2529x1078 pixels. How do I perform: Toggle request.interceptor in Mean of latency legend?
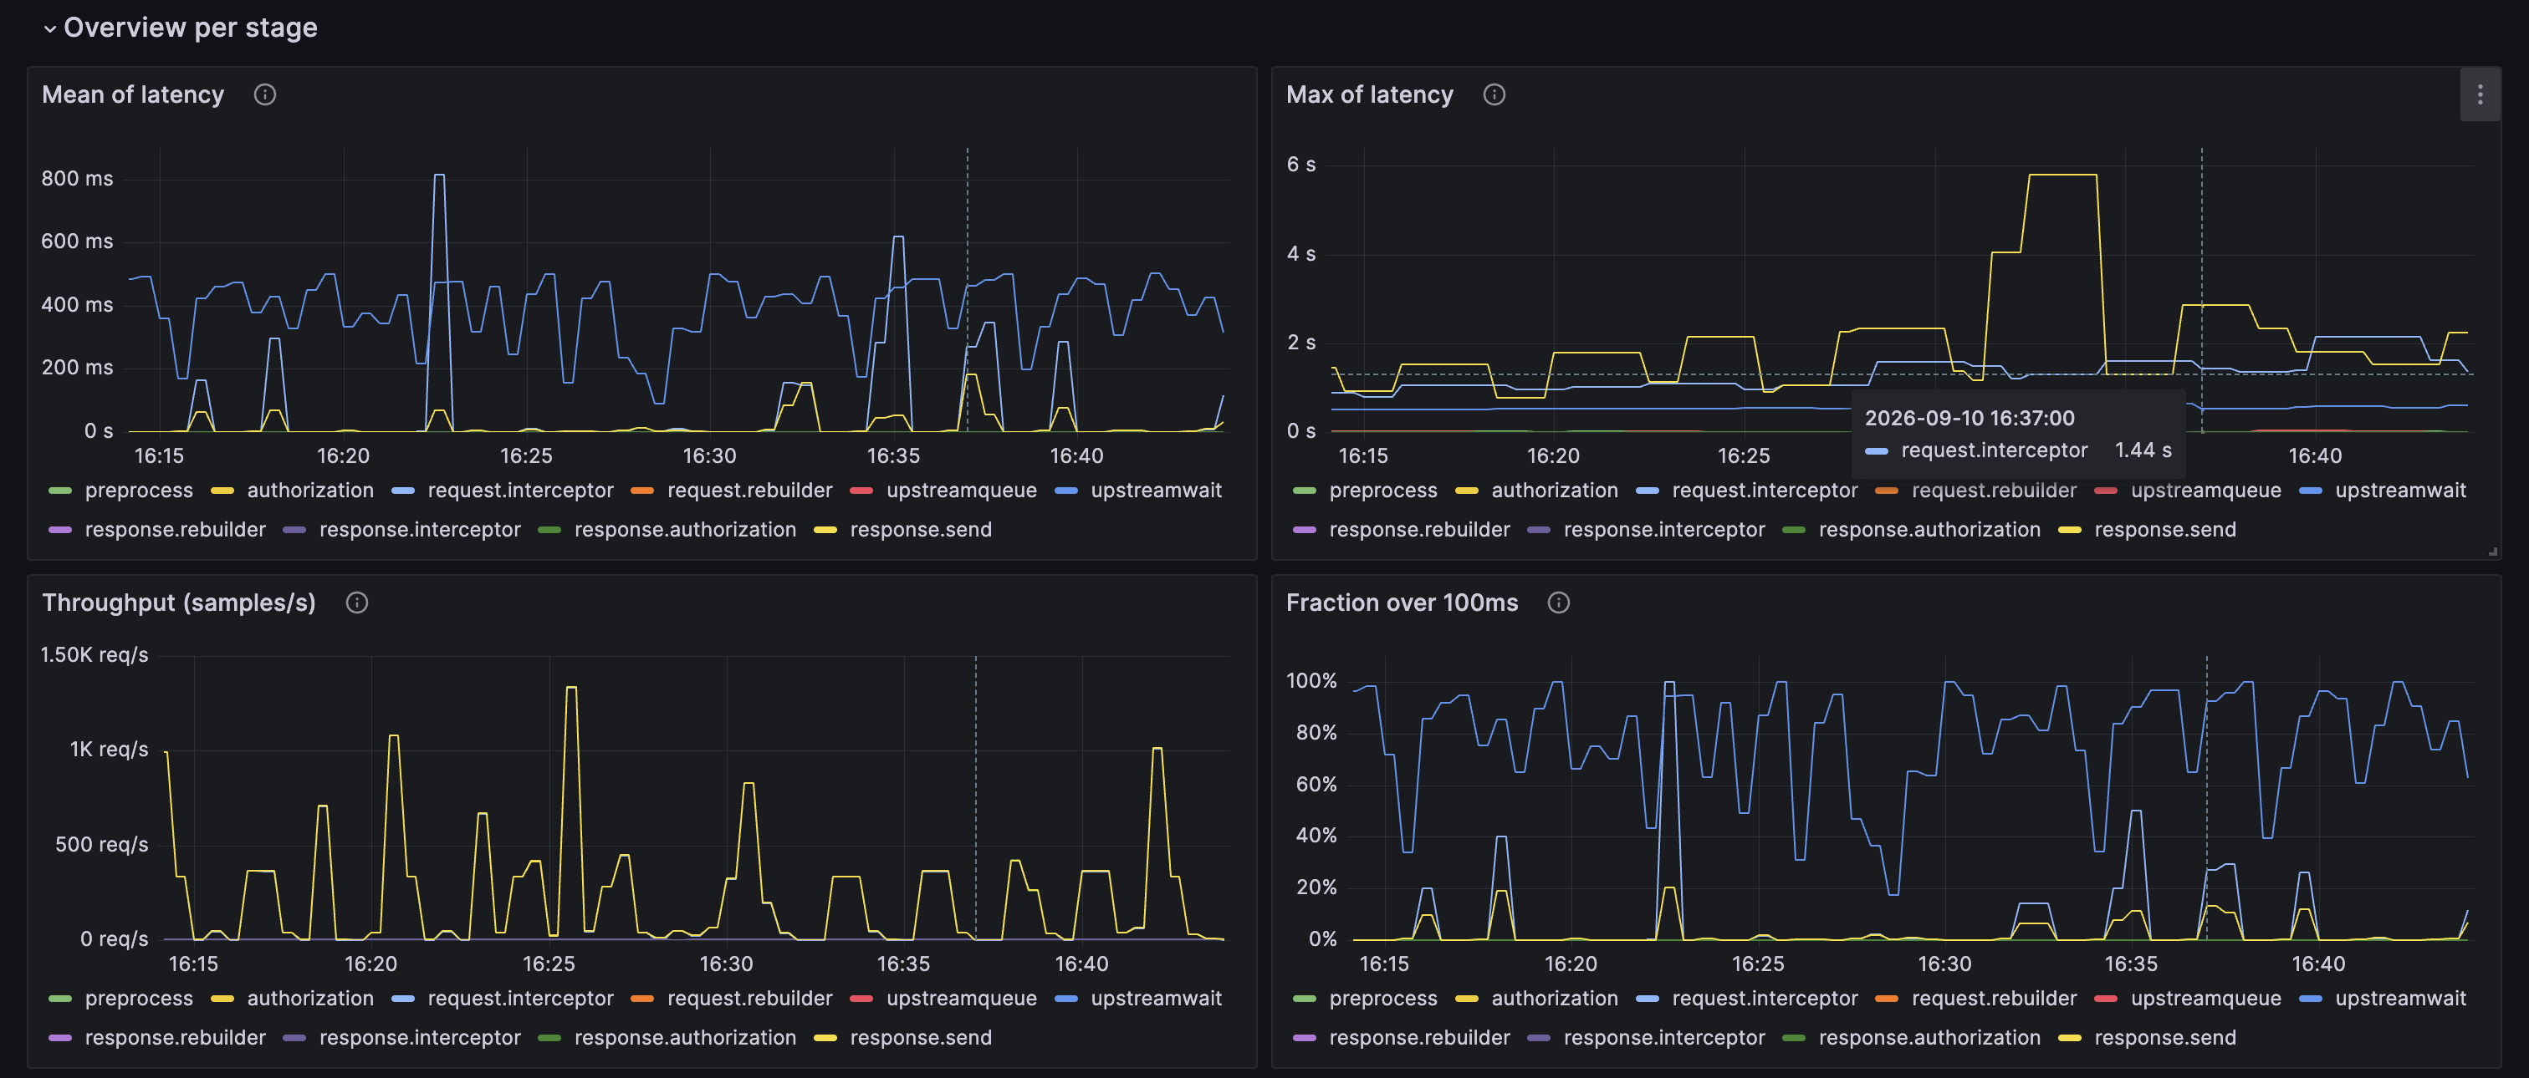coord(520,491)
